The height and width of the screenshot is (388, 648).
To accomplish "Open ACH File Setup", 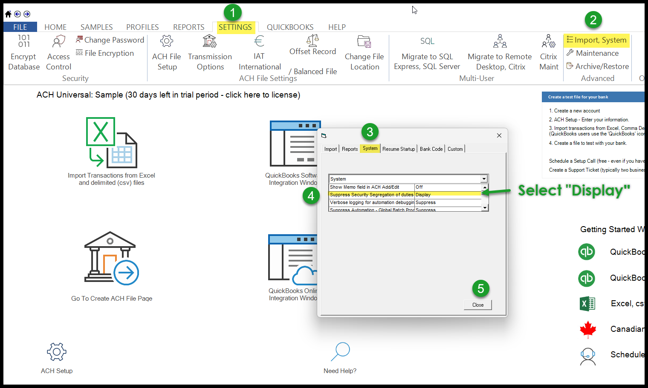I will [x=167, y=53].
